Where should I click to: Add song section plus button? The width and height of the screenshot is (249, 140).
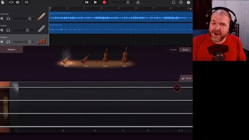191,9
